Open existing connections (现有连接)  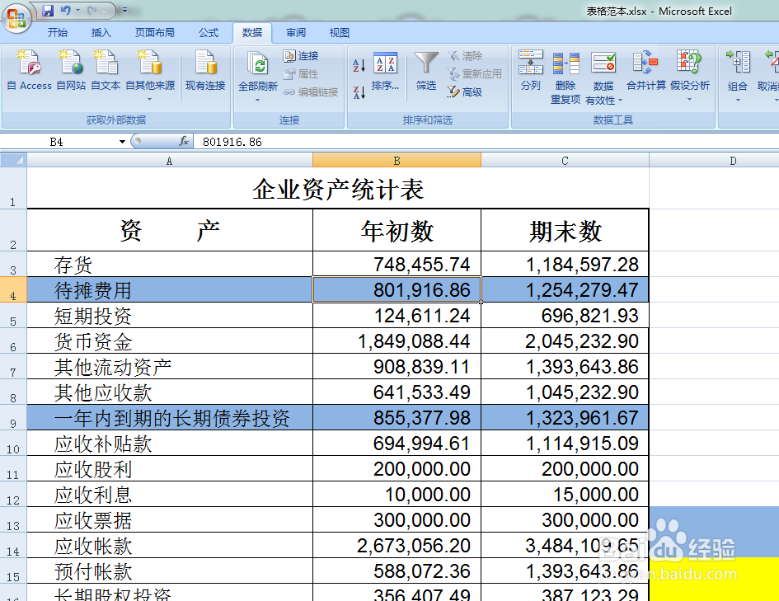206,71
